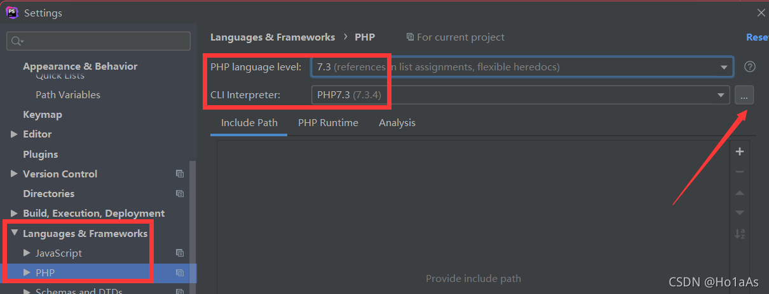Remove include path with minus icon
Image resolution: width=769 pixels, height=294 pixels.
[739, 172]
